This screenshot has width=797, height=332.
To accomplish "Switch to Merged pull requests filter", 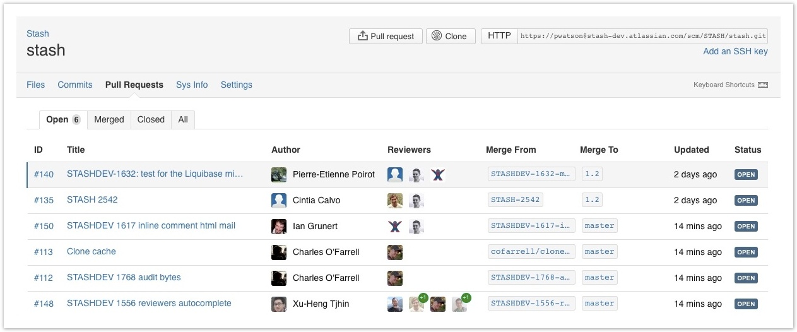I will (109, 119).
